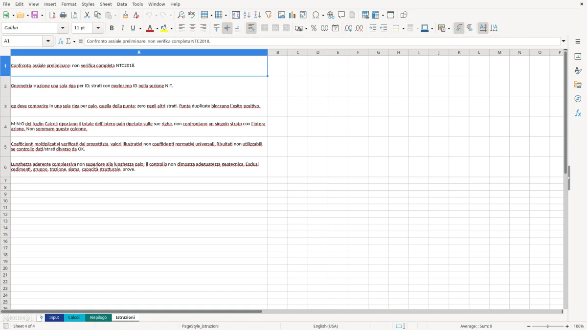Insert a comment
The height and width of the screenshot is (330, 587).
point(342,15)
